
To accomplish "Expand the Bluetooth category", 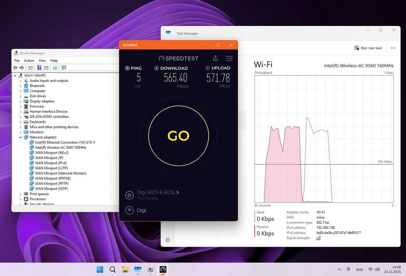I will click(20, 86).
